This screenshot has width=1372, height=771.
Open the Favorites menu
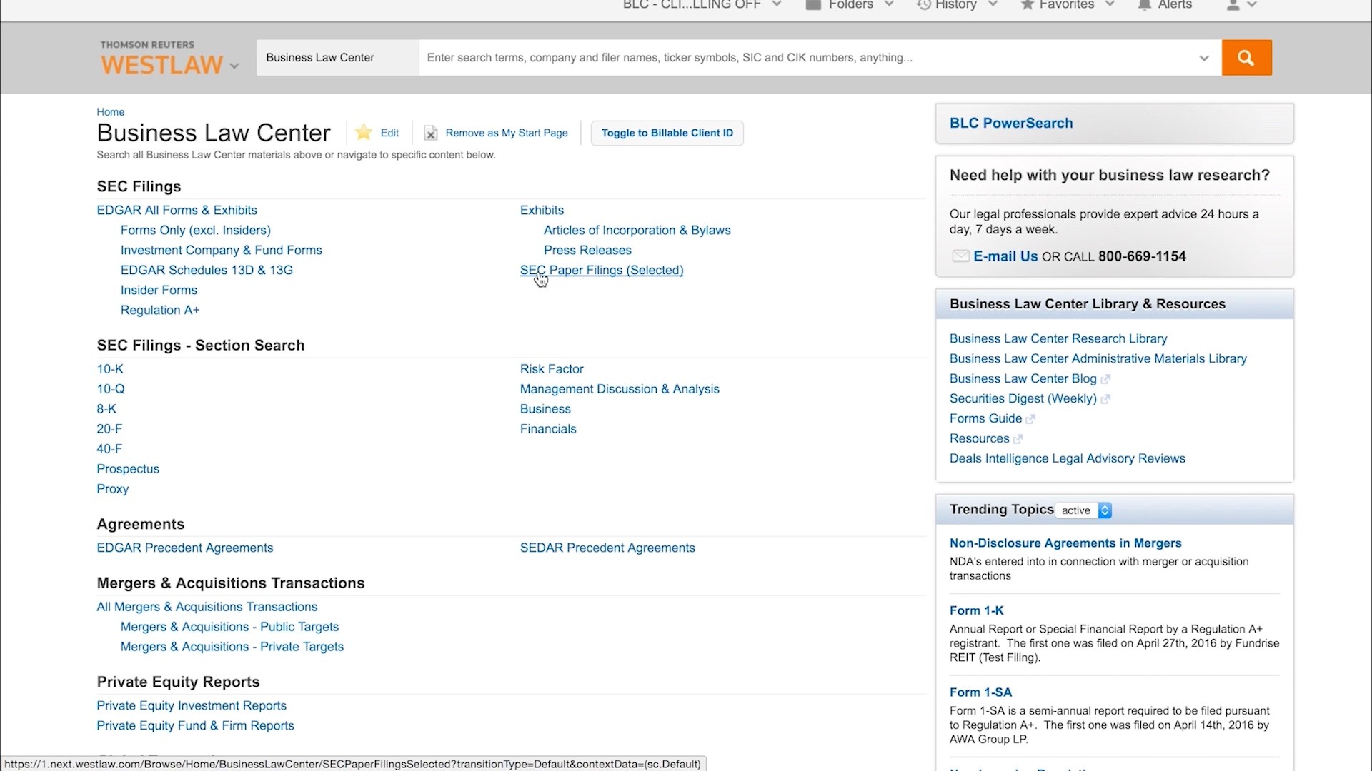click(x=1066, y=5)
